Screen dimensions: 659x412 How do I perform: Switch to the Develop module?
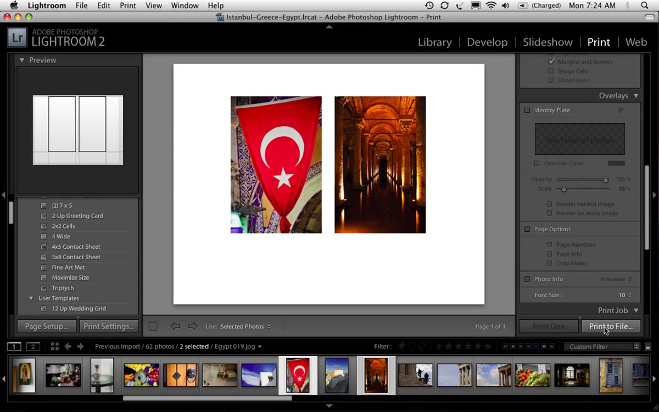click(487, 42)
